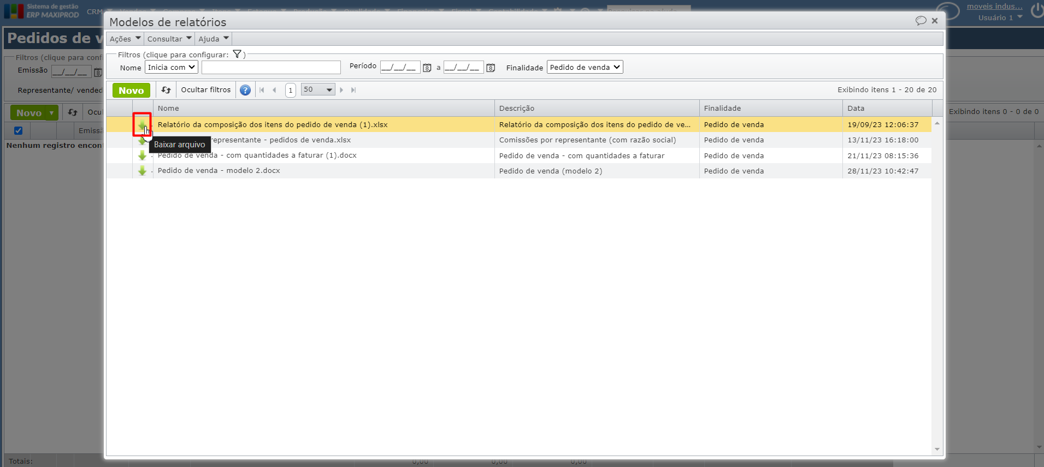This screenshot has height=467, width=1044.
Task: Sort by the Nome column header
Action: (x=324, y=108)
